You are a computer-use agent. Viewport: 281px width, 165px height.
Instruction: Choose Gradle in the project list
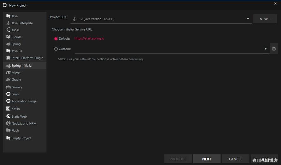pos(16,80)
